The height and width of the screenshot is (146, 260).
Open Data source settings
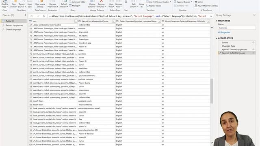(40, 4)
